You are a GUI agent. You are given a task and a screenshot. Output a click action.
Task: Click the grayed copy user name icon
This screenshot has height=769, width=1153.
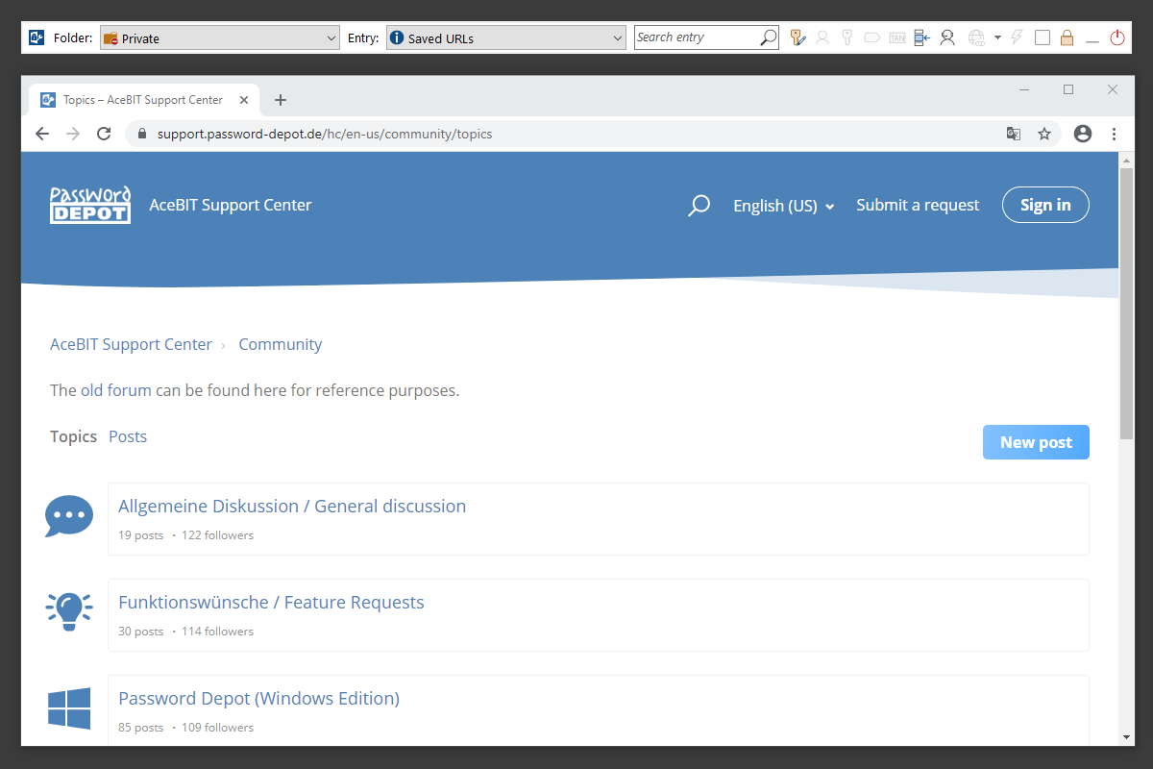point(822,37)
